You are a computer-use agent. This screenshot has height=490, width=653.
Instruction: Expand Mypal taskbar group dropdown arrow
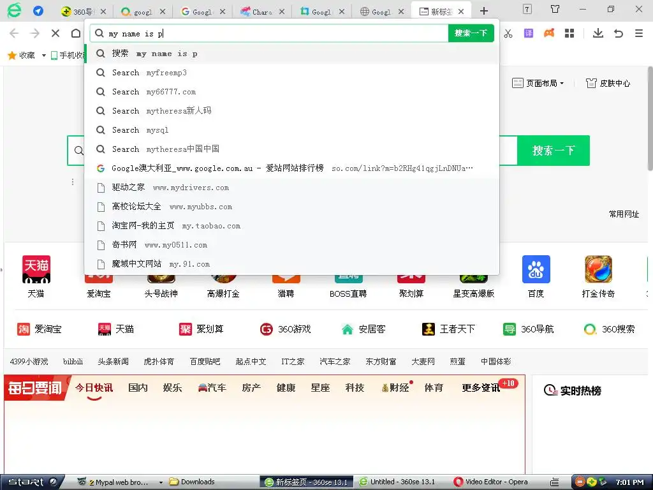161,482
